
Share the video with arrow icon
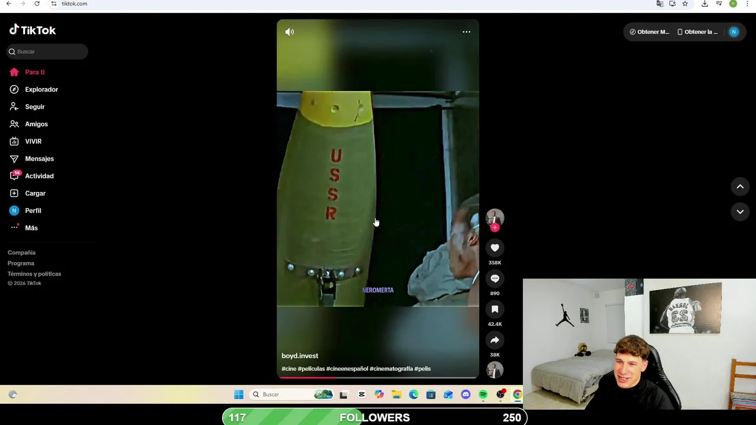(495, 340)
